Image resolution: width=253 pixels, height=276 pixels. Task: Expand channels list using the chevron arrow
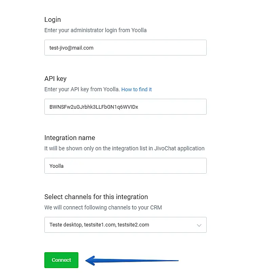[199, 225]
